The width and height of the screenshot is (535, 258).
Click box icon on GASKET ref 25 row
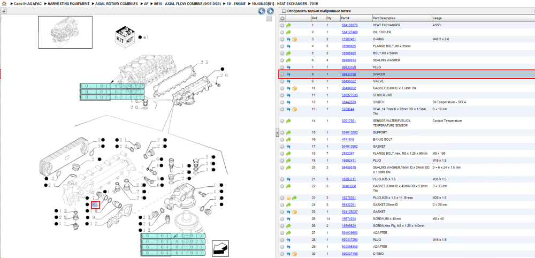(294, 211)
